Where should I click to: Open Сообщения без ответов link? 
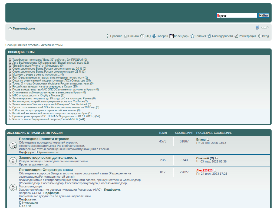[22, 45]
